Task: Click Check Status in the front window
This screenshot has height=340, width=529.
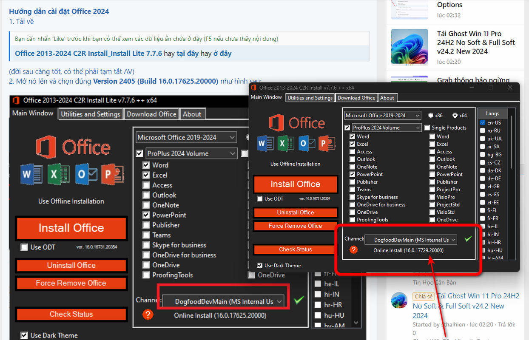Action: click(295, 249)
